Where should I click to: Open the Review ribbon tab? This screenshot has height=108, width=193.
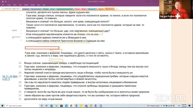(x=33, y=5)
